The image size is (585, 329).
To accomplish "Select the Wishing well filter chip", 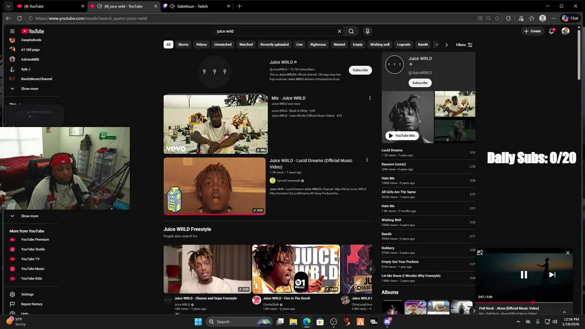I will [x=380, y=44].
